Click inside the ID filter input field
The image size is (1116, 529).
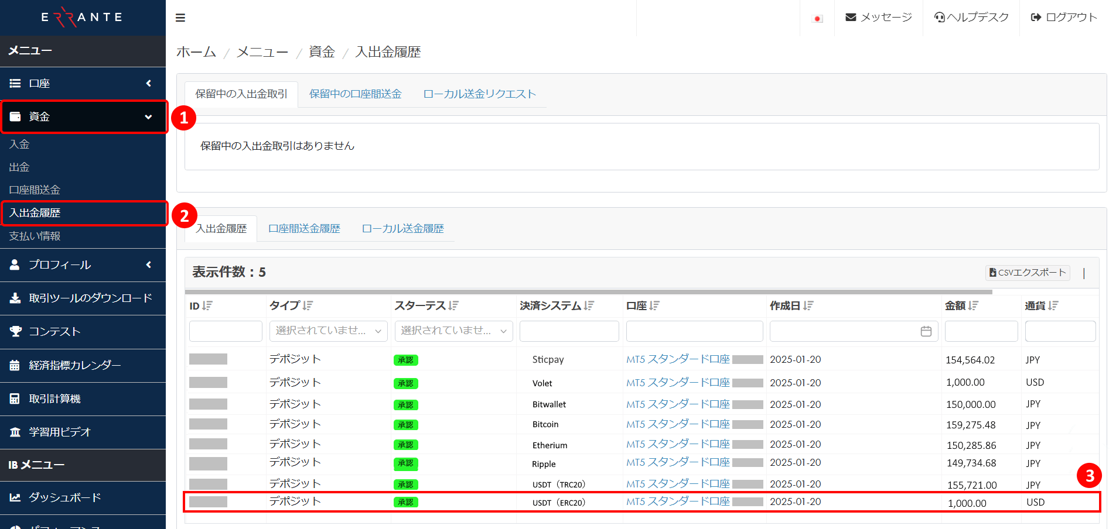point(225,331)
